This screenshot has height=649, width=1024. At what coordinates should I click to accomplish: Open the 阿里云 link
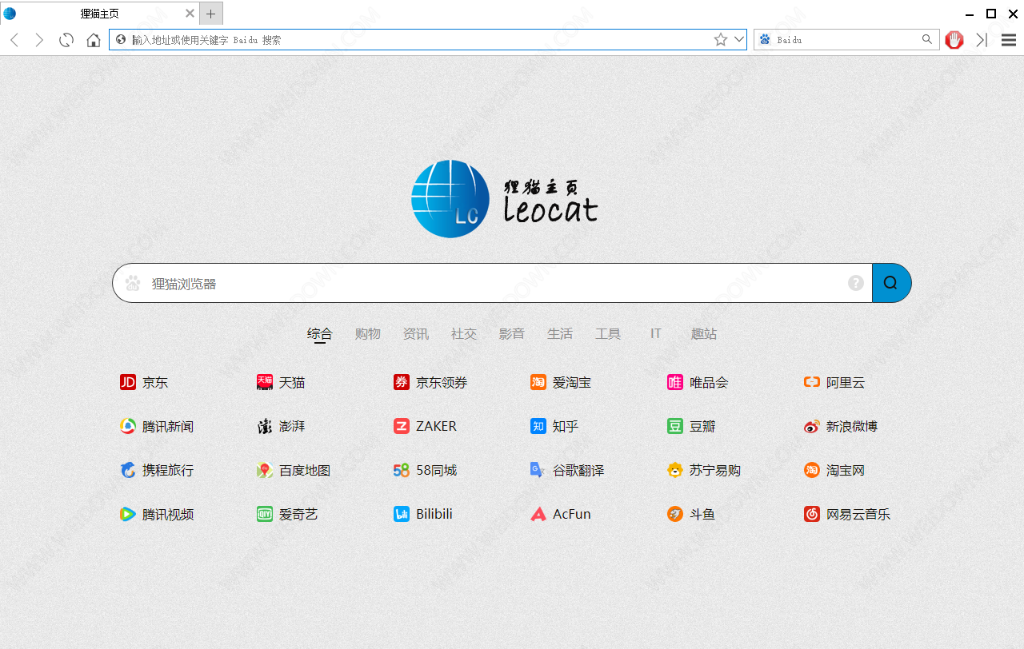pyautogui.click(x=834, y=383)
